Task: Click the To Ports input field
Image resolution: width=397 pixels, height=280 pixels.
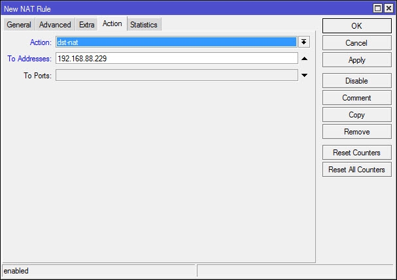Action: 177,75
